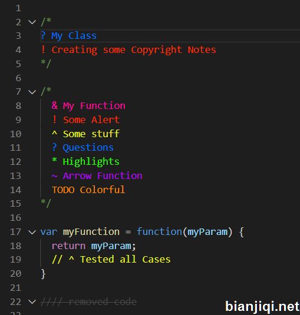Click the "^ Some stuff" comment
300x315 pixels.
pos(85,134)
